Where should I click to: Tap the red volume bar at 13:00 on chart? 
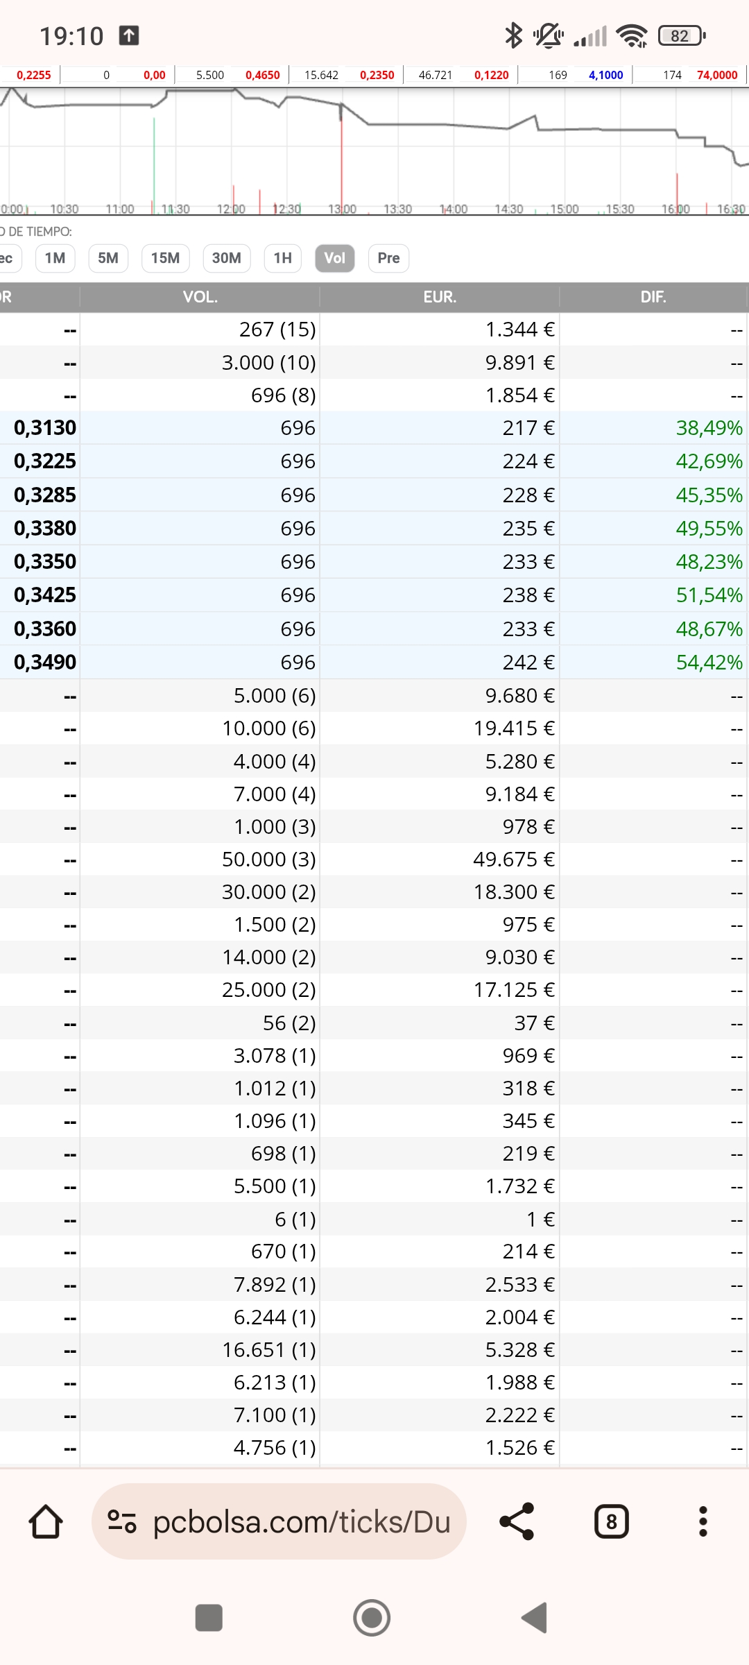pyautogui.click(x=341, y=160)
